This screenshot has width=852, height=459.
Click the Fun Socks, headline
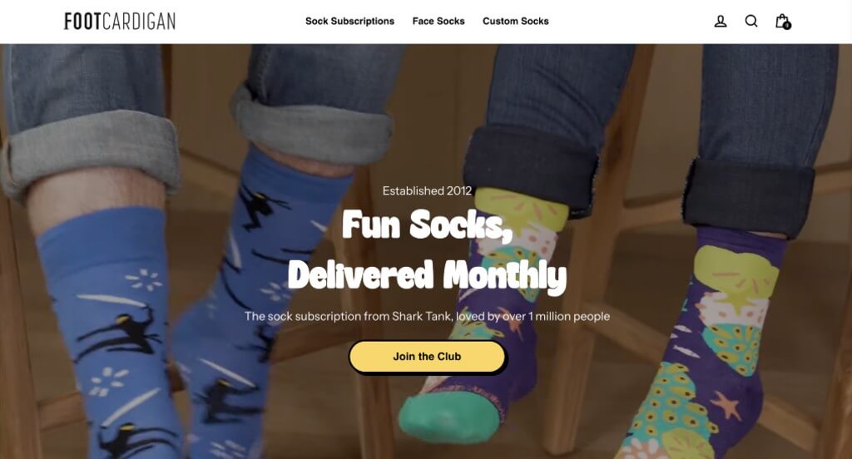click(427, 225)
